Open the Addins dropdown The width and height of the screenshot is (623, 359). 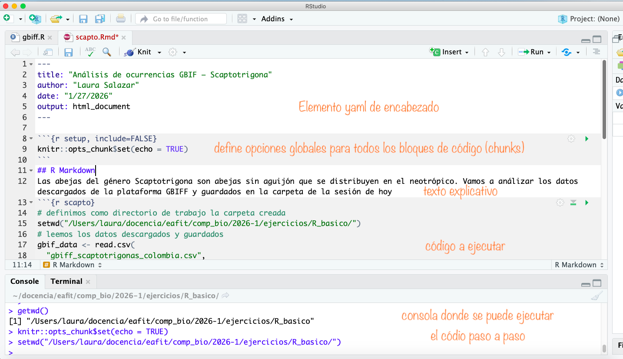point(277,19)
